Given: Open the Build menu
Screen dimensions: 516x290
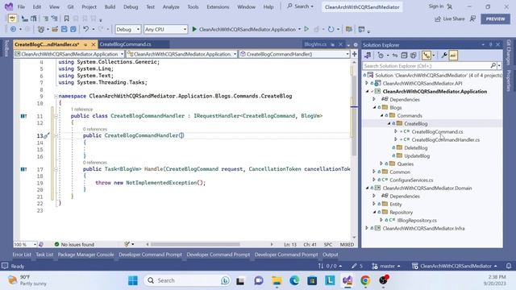Looking at the screenshot, I should click(110, 6).
